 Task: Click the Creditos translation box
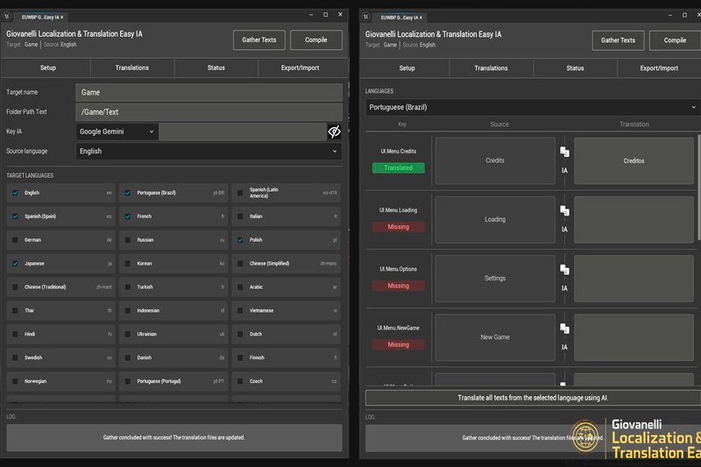tap(634, 161)
